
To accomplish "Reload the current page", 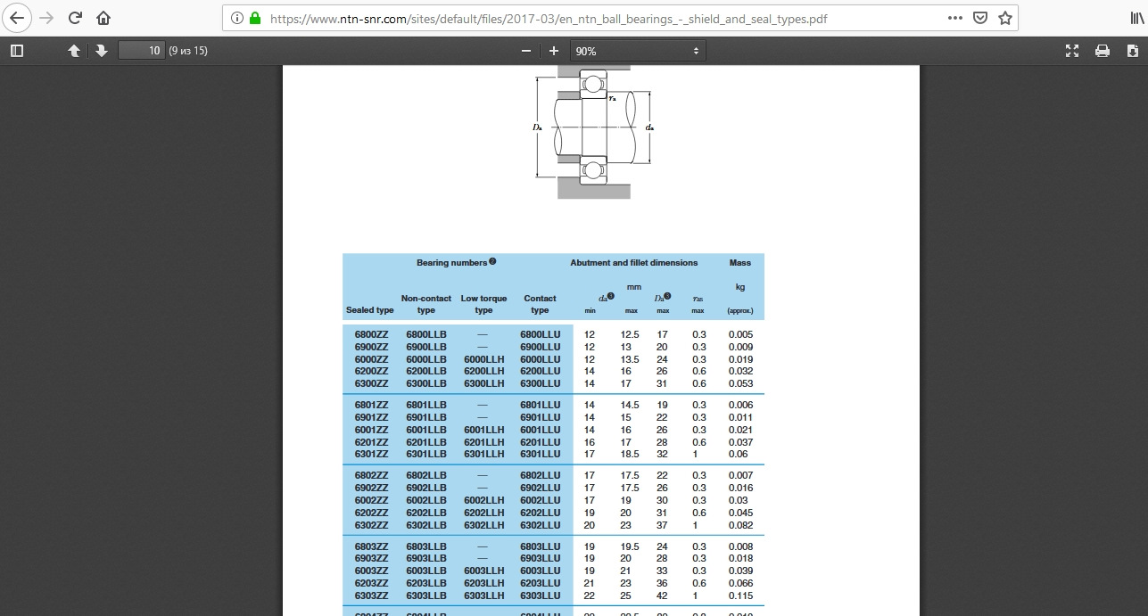I will point(75,18).
